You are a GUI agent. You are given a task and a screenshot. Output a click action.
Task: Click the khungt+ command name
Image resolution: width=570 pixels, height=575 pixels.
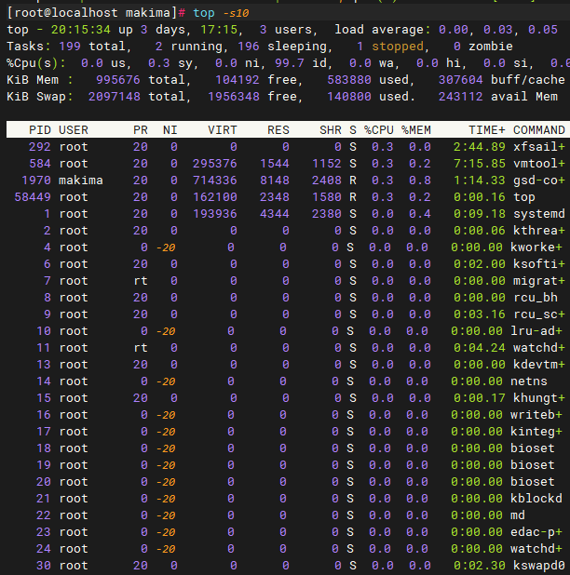[539, 398]
